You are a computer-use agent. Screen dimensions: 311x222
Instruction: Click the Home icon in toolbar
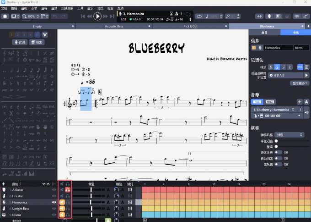click(x=5, y=17)
